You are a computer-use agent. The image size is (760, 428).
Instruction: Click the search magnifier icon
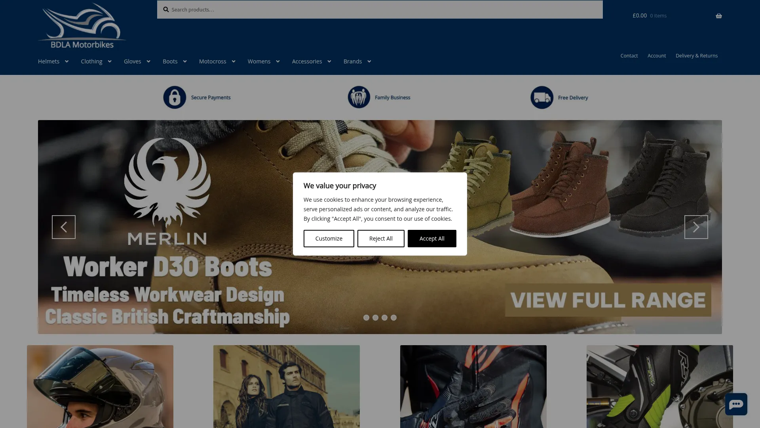click(x=166, y=10)
